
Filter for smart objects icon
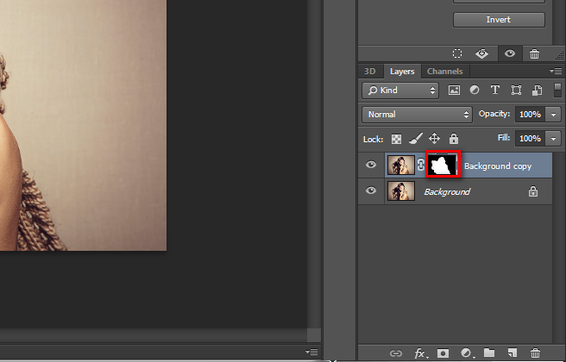(x=537, y=90)
